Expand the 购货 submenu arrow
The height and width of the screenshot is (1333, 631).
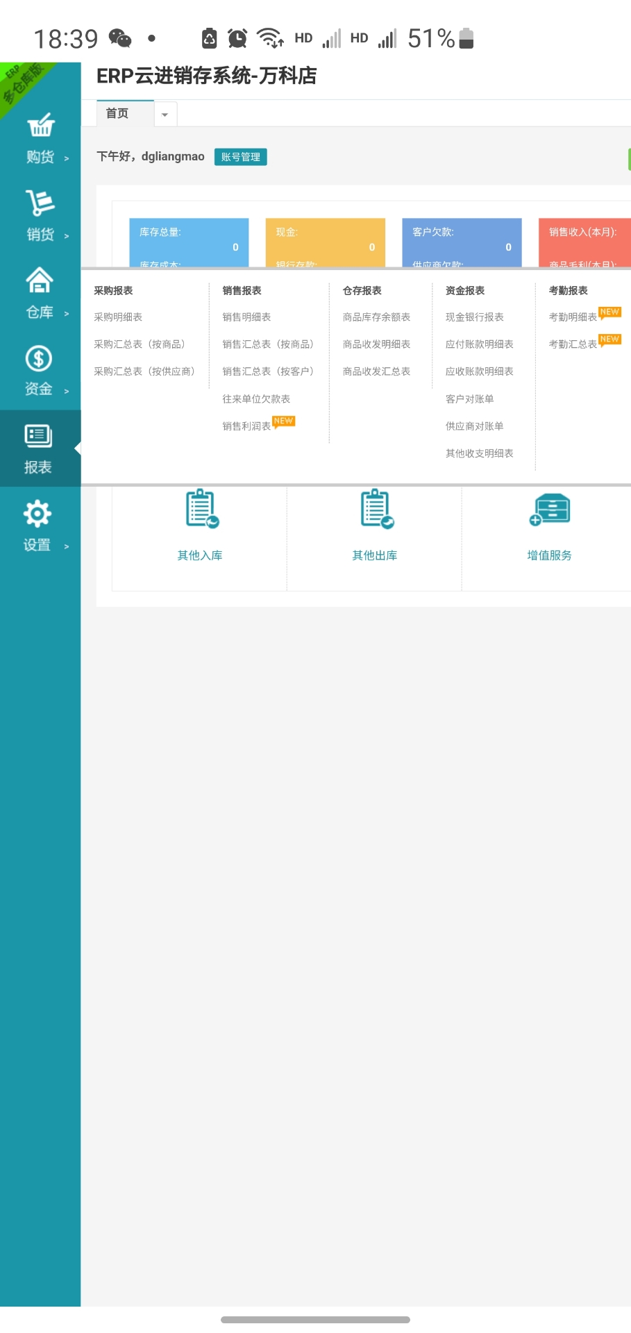(x=67, y=158)
